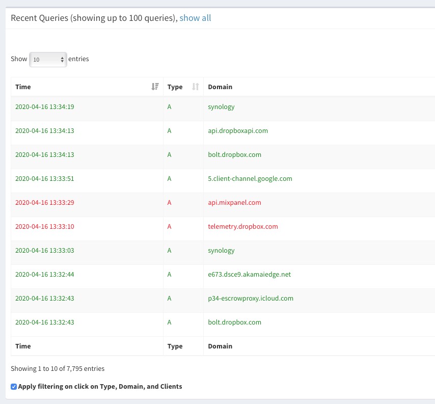Select 5.client-channel.google.com domain

[x=250, y=178]
